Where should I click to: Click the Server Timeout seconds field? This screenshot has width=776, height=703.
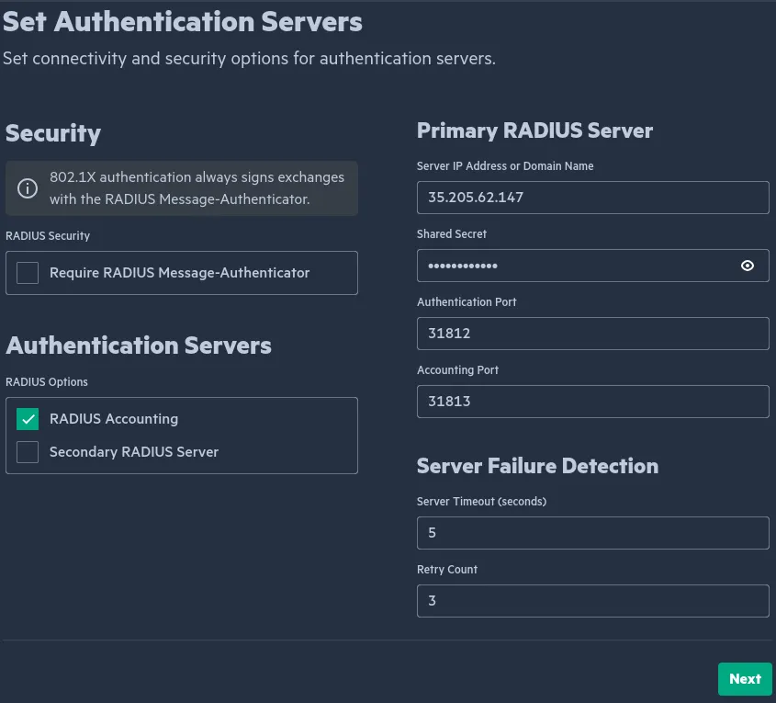(592, 533)
